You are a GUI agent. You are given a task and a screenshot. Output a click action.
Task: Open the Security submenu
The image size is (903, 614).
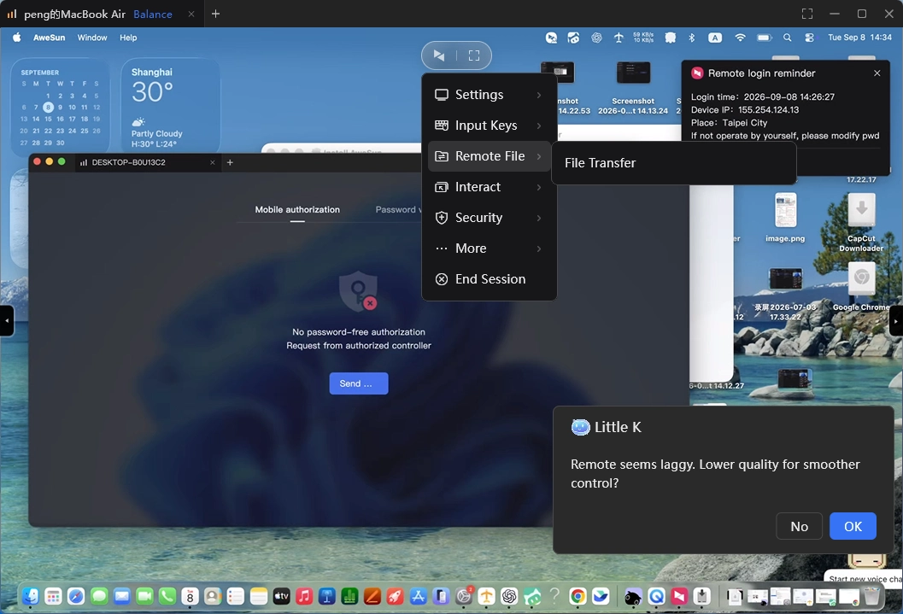(489, 218)
